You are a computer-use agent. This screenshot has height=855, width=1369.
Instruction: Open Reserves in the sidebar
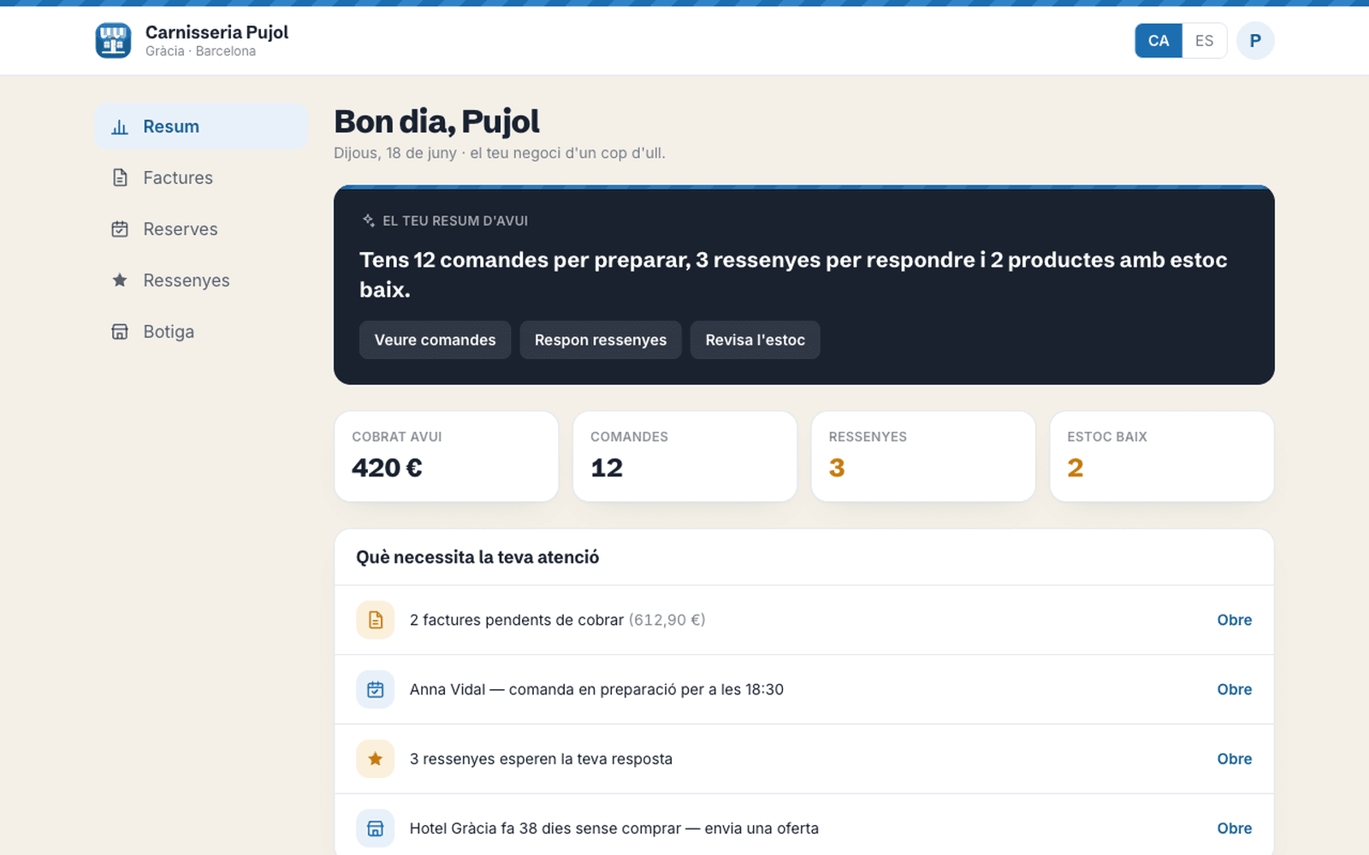(201, 229)
